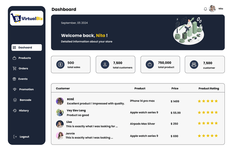Click the bag icon on total product card
The width and height of the screenshot is (231, 149).
click(x=150, y=64)
